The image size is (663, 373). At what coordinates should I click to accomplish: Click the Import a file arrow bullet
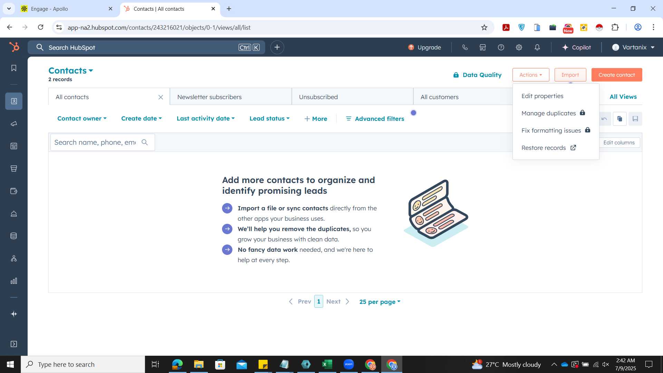point(227,208)
